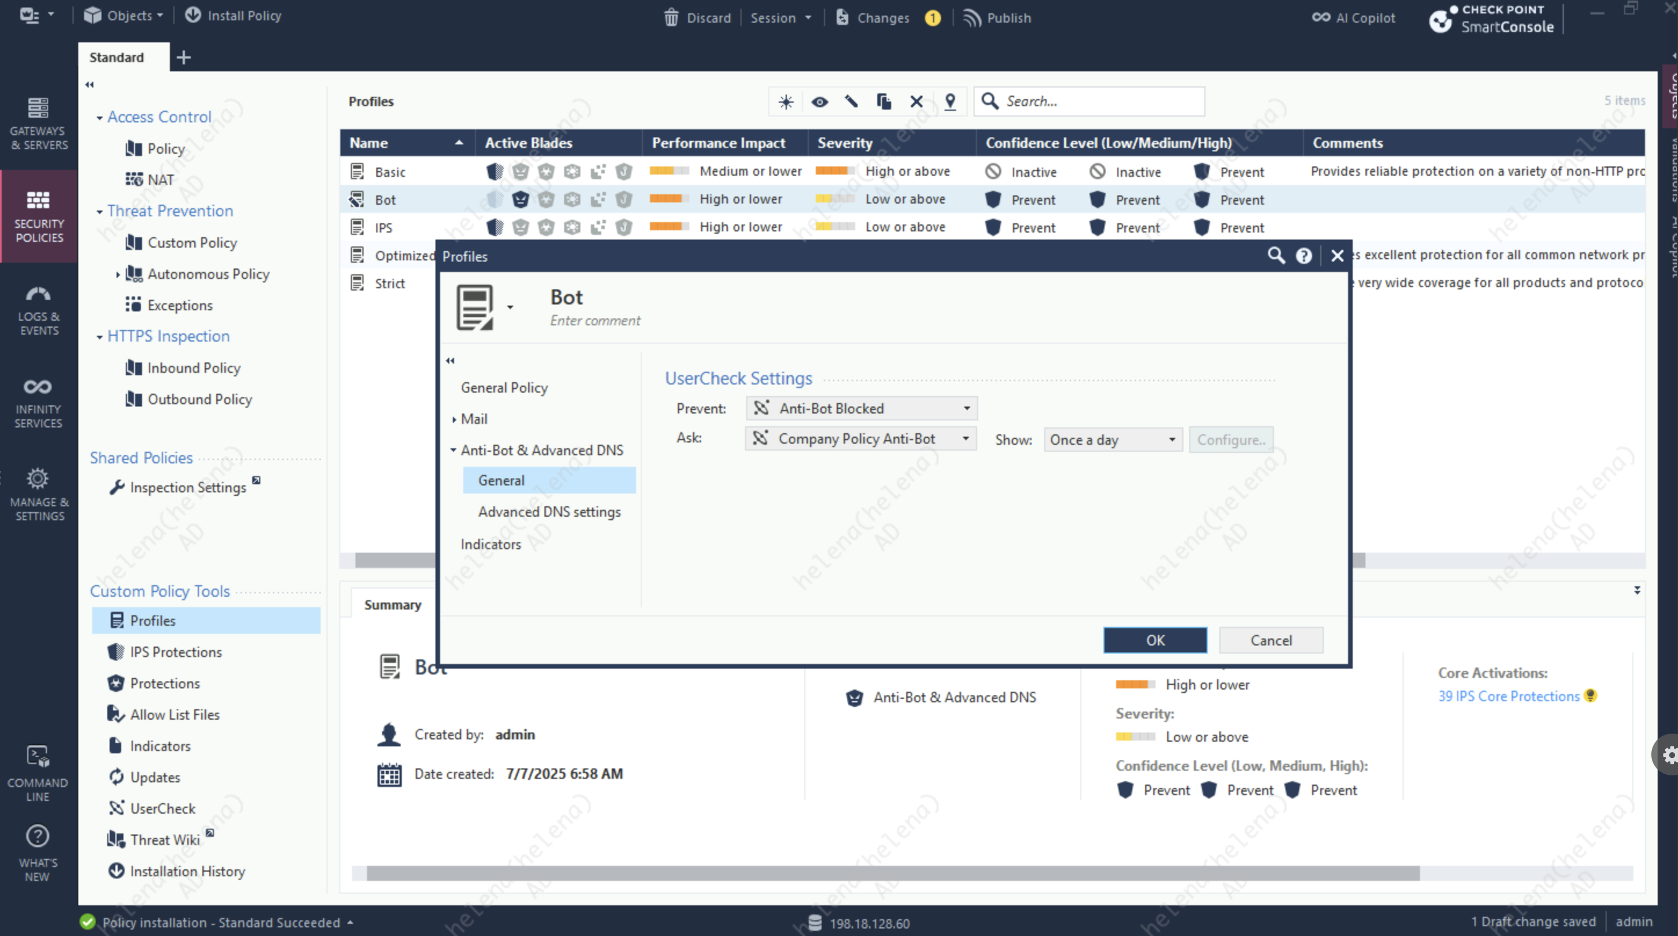Open the Ask UserCheck dropdown

[965, 439]
